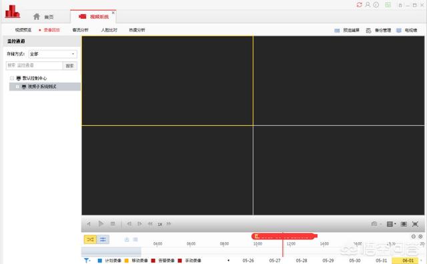Image resolution: width=427 pixels, height=264 pixels.
Task: Click the red 告警录像 legend swatch
Action: [x=153, y=261]
